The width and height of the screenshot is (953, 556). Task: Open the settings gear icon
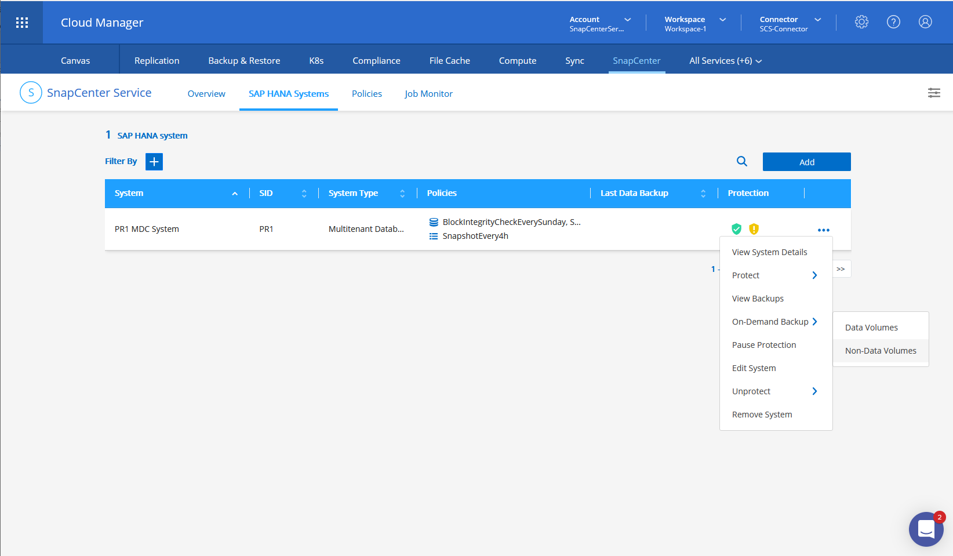(861, 22)
